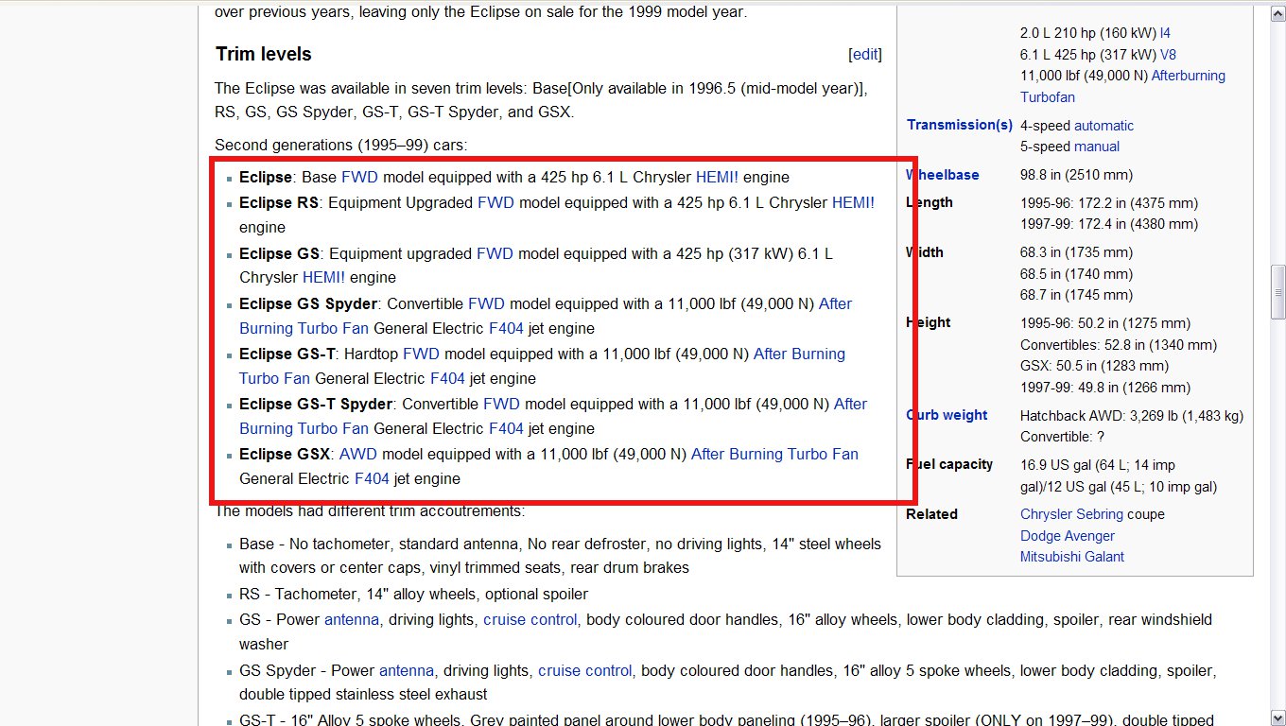Click the Trim levels section heading
This screenshot has height=726, width=1286.
pyautogui.click(x=264, y=54)
